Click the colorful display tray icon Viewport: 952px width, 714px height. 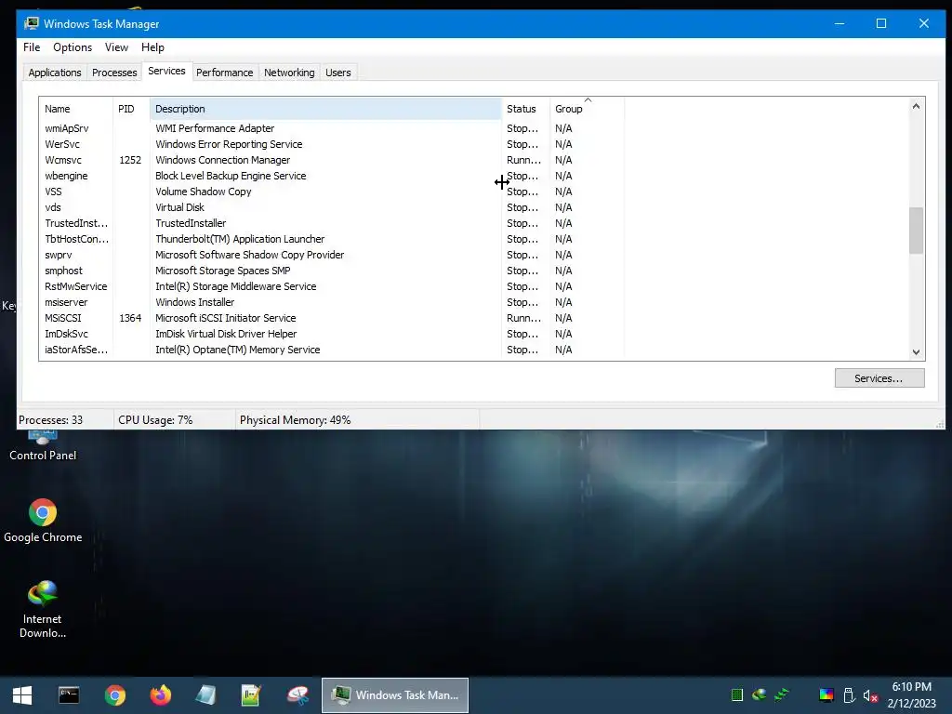point(826,695)
